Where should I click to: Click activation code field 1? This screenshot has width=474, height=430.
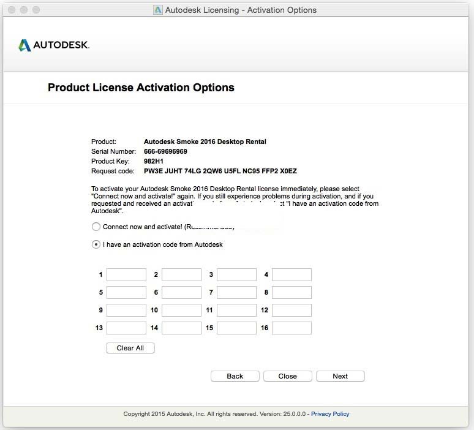click(x=126, y=274)
